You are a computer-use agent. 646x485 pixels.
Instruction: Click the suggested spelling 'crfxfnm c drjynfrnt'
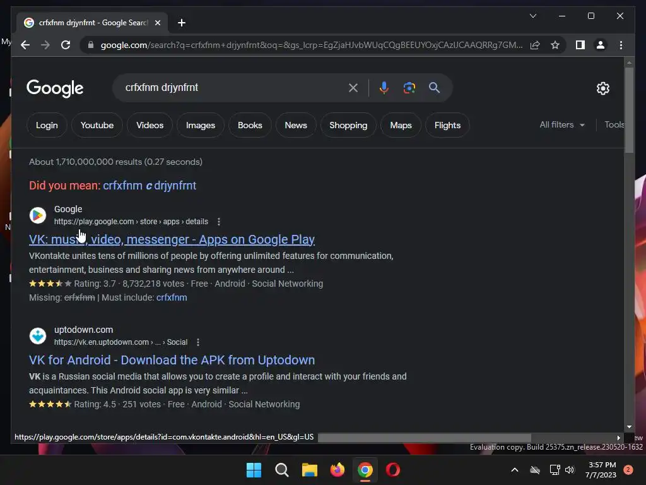click(x=150, y=186)
